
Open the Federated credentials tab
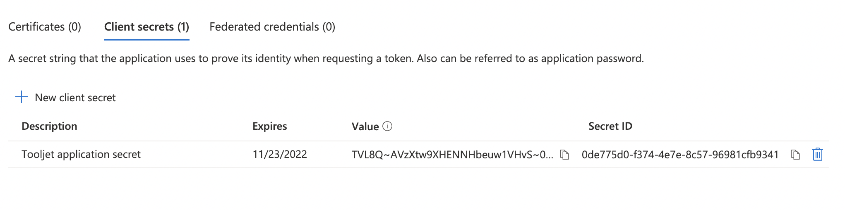tap(272, 27)
